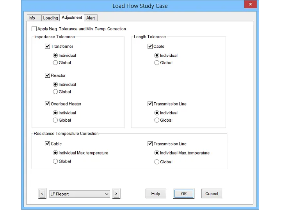This screenshot has height=210, width=281.
Task: Enable Apply Neg. Tolerance and Min. Temp. Correction
Action: coord(34,29)
